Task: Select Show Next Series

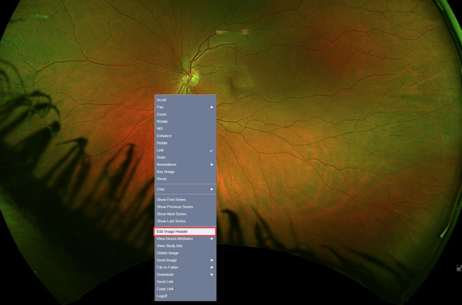Action: (x=171, y=214)
